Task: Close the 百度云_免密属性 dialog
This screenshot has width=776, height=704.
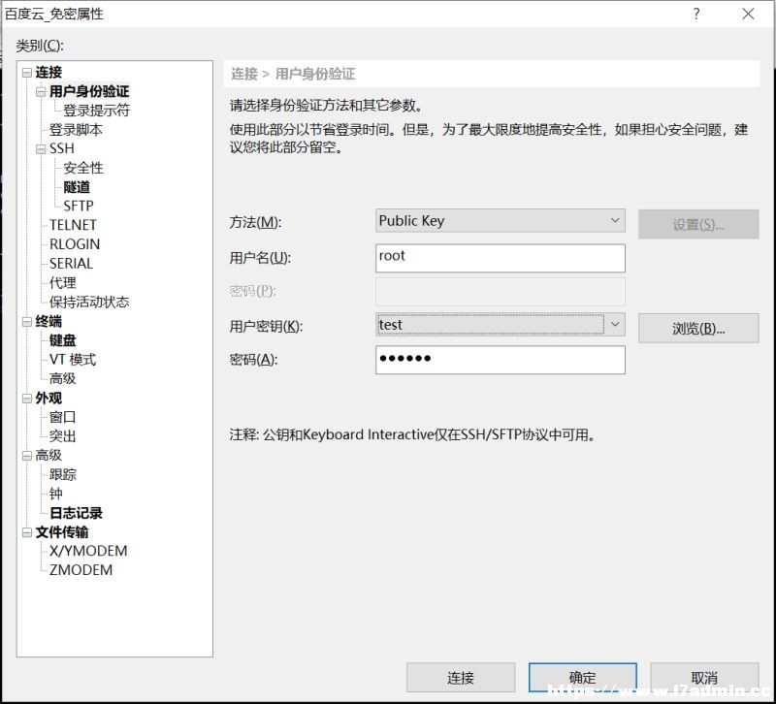Action: 748,14
